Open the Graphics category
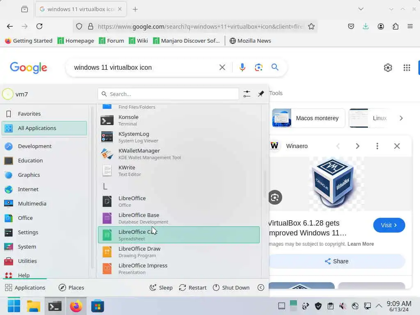Viewport: 420px width, 315px height. point(44,175)
